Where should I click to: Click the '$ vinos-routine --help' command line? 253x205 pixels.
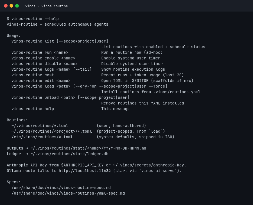[x=33, y=19]
